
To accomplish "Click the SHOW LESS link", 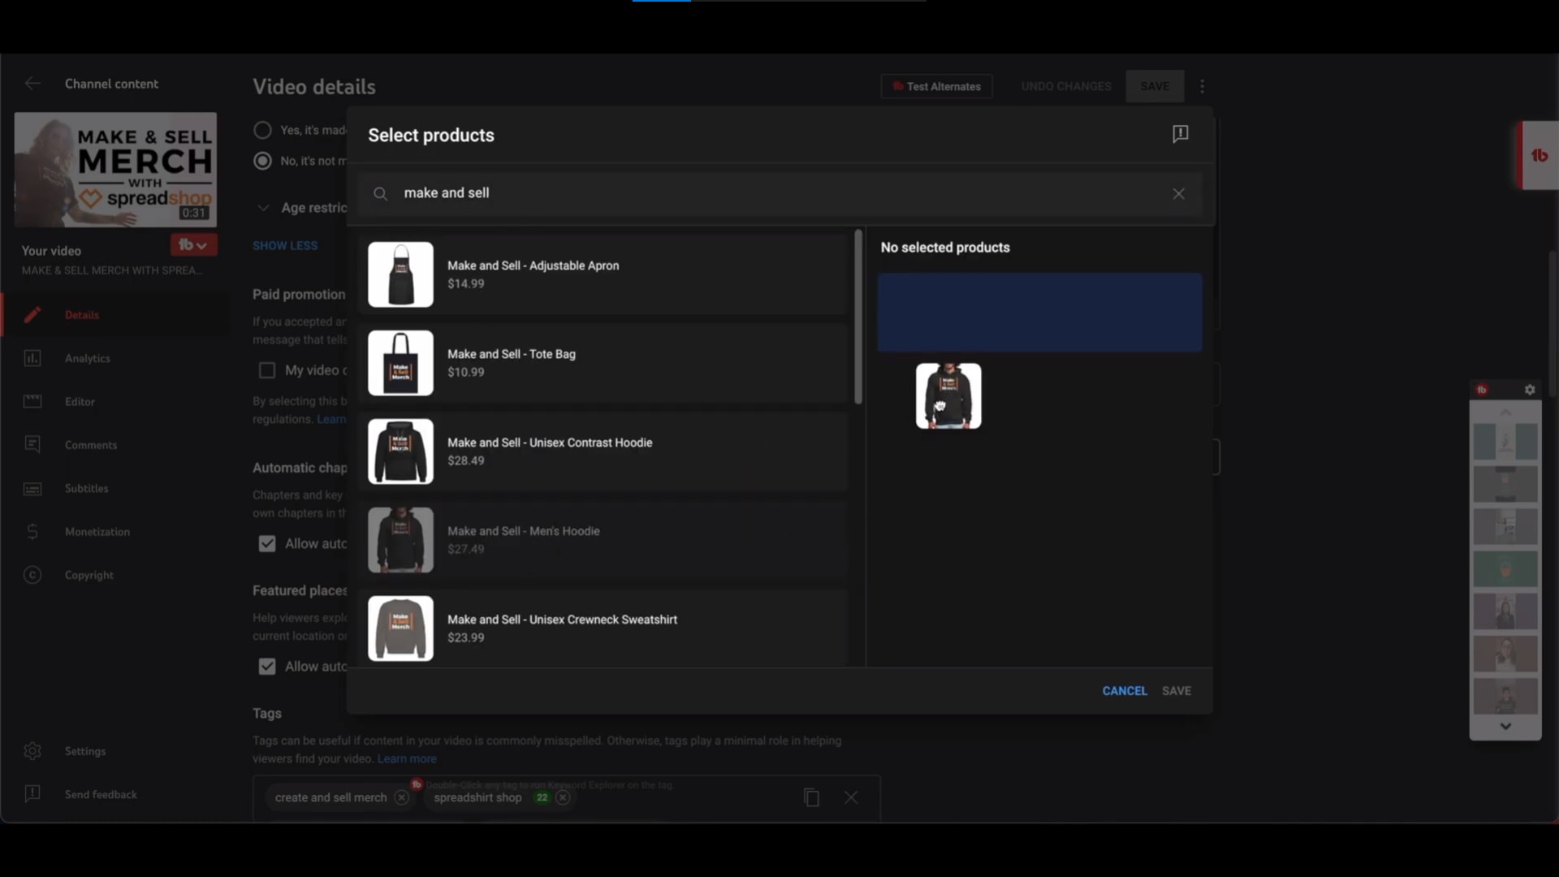I will [x=285, y=245].
